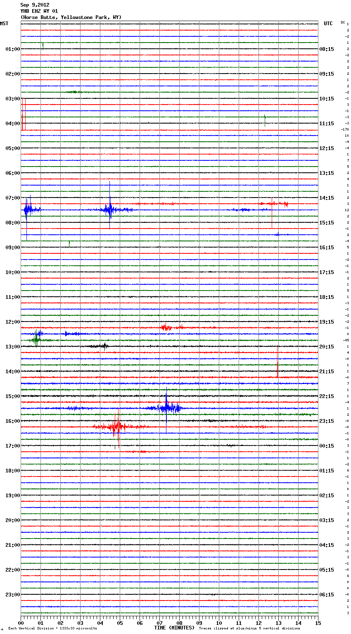This screenshot has width=351, height=634.
Task: Select the "15:00" MST time label
Action: [13, 396]
